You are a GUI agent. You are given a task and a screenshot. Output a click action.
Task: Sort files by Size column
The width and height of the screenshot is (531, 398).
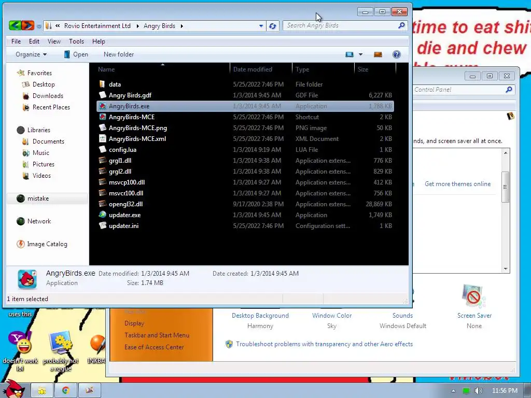[x=375, y=69]
